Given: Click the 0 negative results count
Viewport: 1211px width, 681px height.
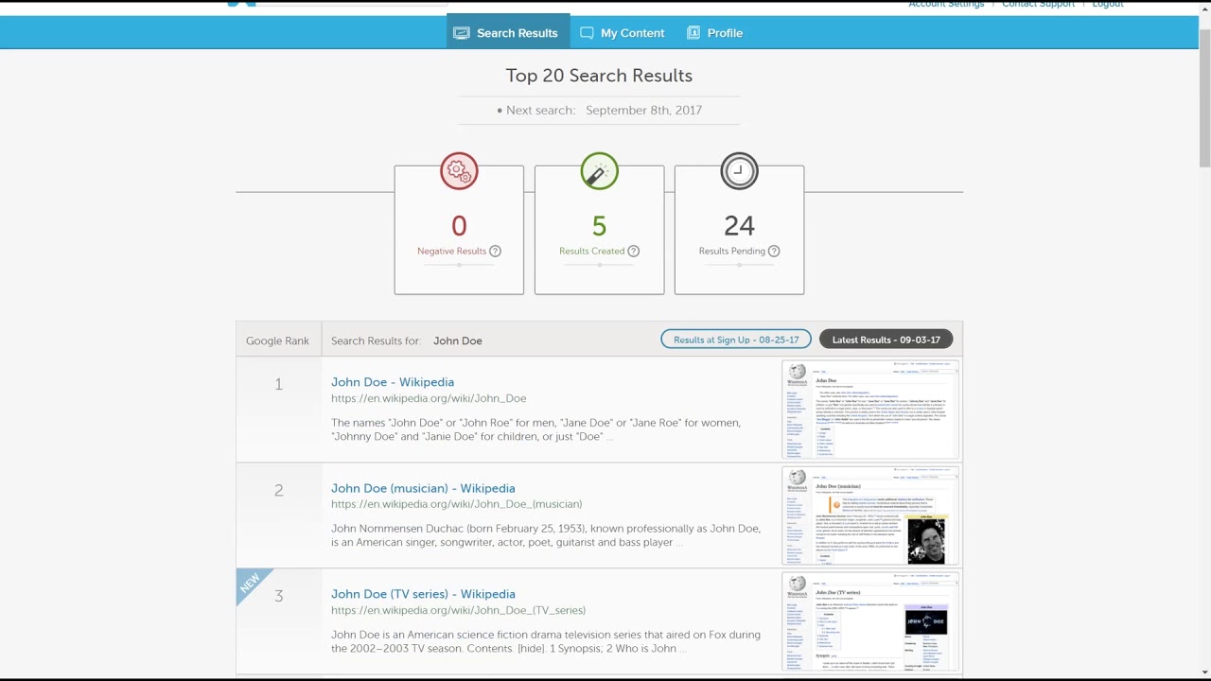Looking at the screenshot, I should coord(459,225).
